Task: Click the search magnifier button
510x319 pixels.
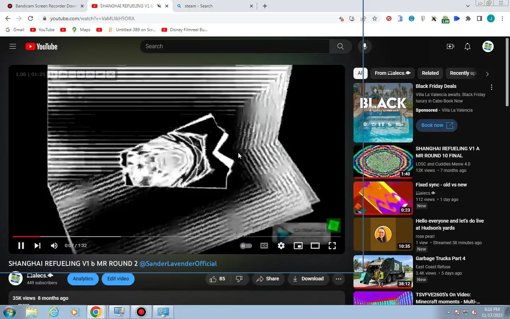Action: (x=340, y=46)
